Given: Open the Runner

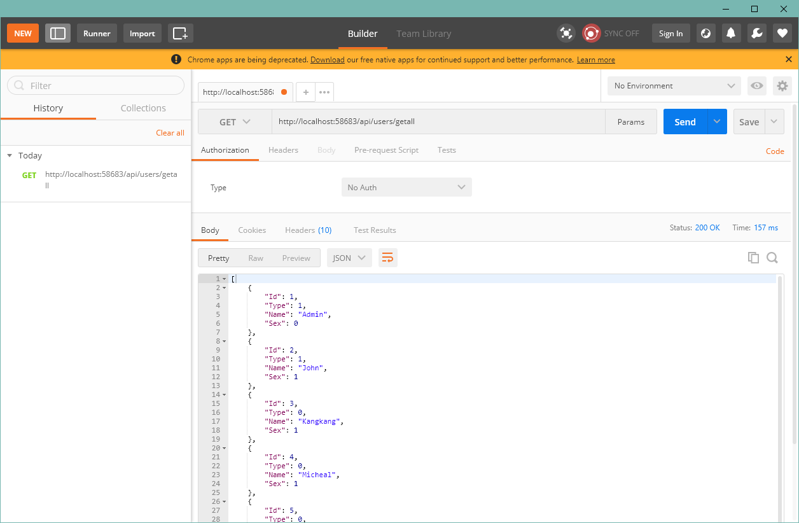Looking at the screenshot, I should [x=97, y=34].
